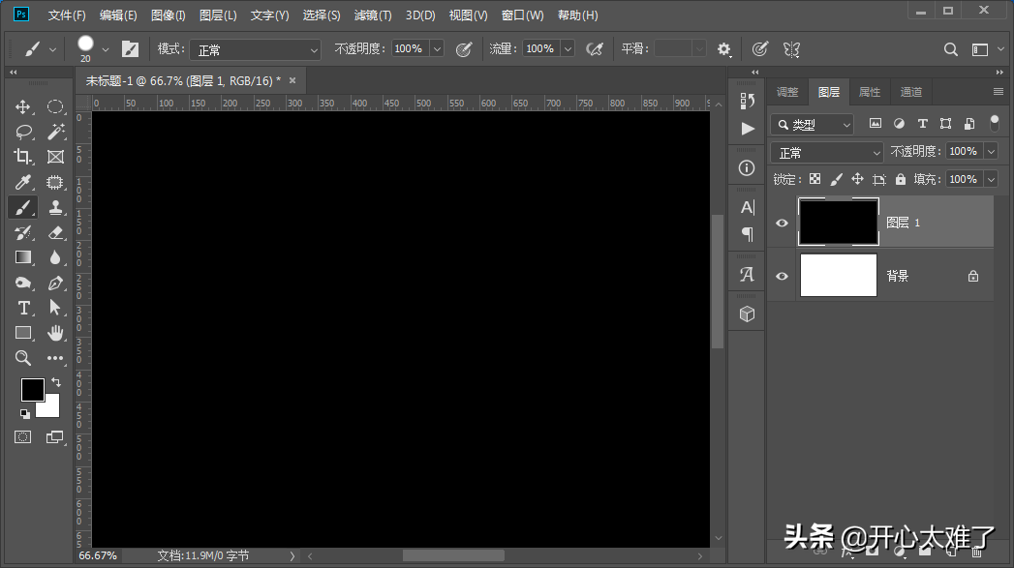Viewport: 1014px width, 568px height.
Task: Click the 图层 1 layer thumbnail
Action: point(838,222)
